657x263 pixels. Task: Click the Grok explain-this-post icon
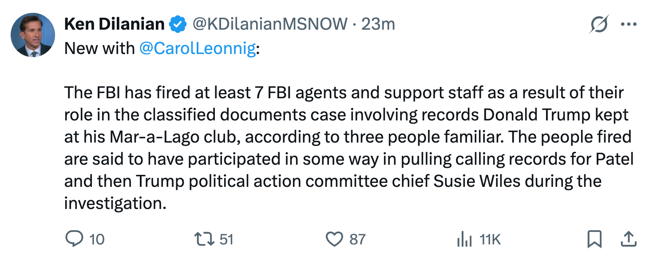click(599, 24)
